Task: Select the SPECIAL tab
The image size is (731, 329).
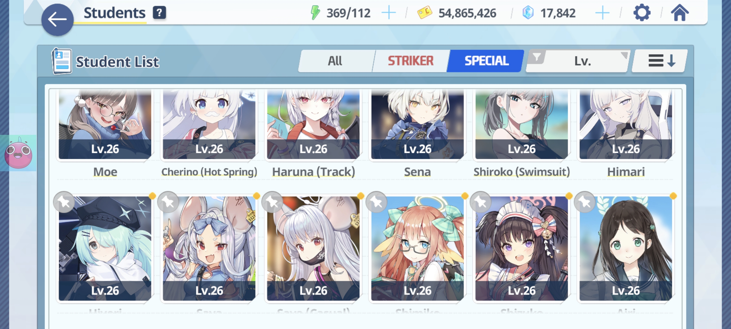Action: click(x=486, y=61)
